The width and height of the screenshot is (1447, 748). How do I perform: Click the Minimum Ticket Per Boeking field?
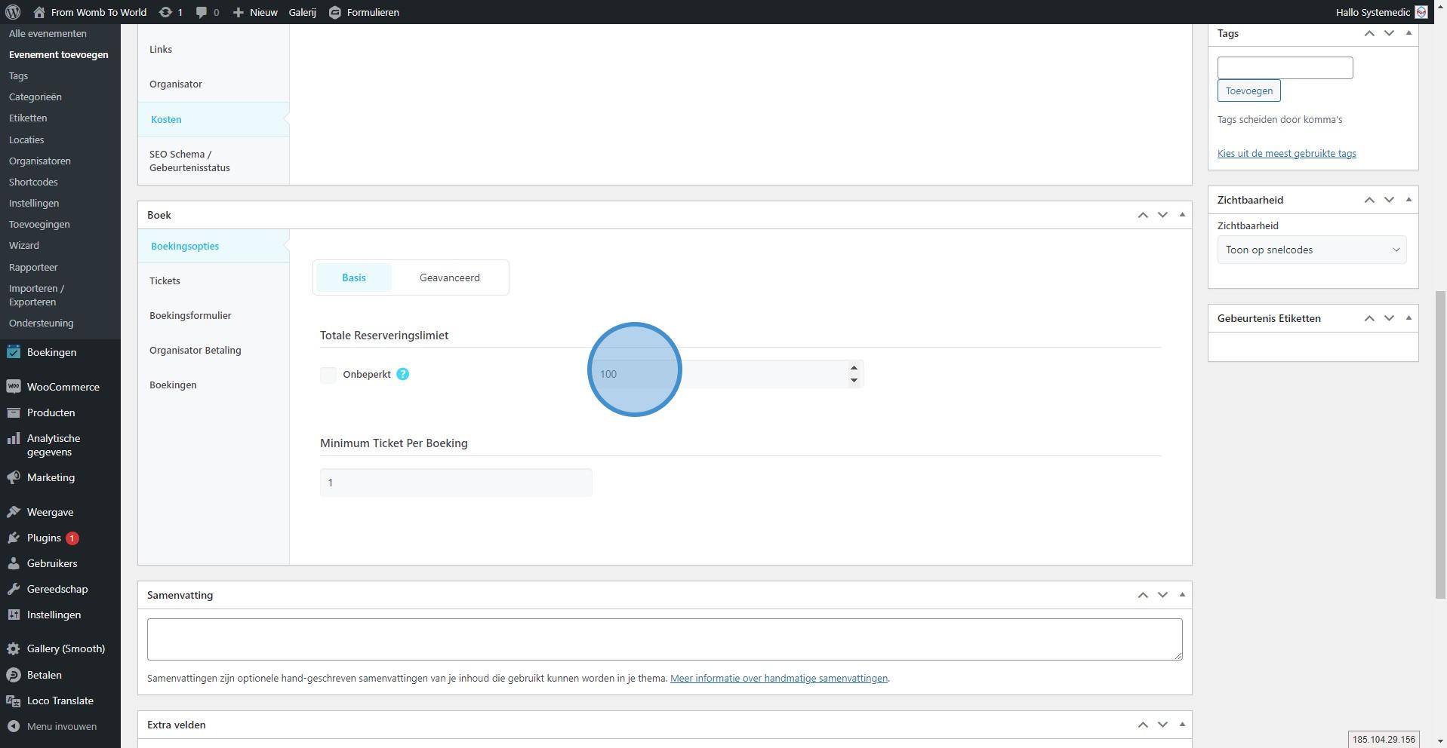456,483
